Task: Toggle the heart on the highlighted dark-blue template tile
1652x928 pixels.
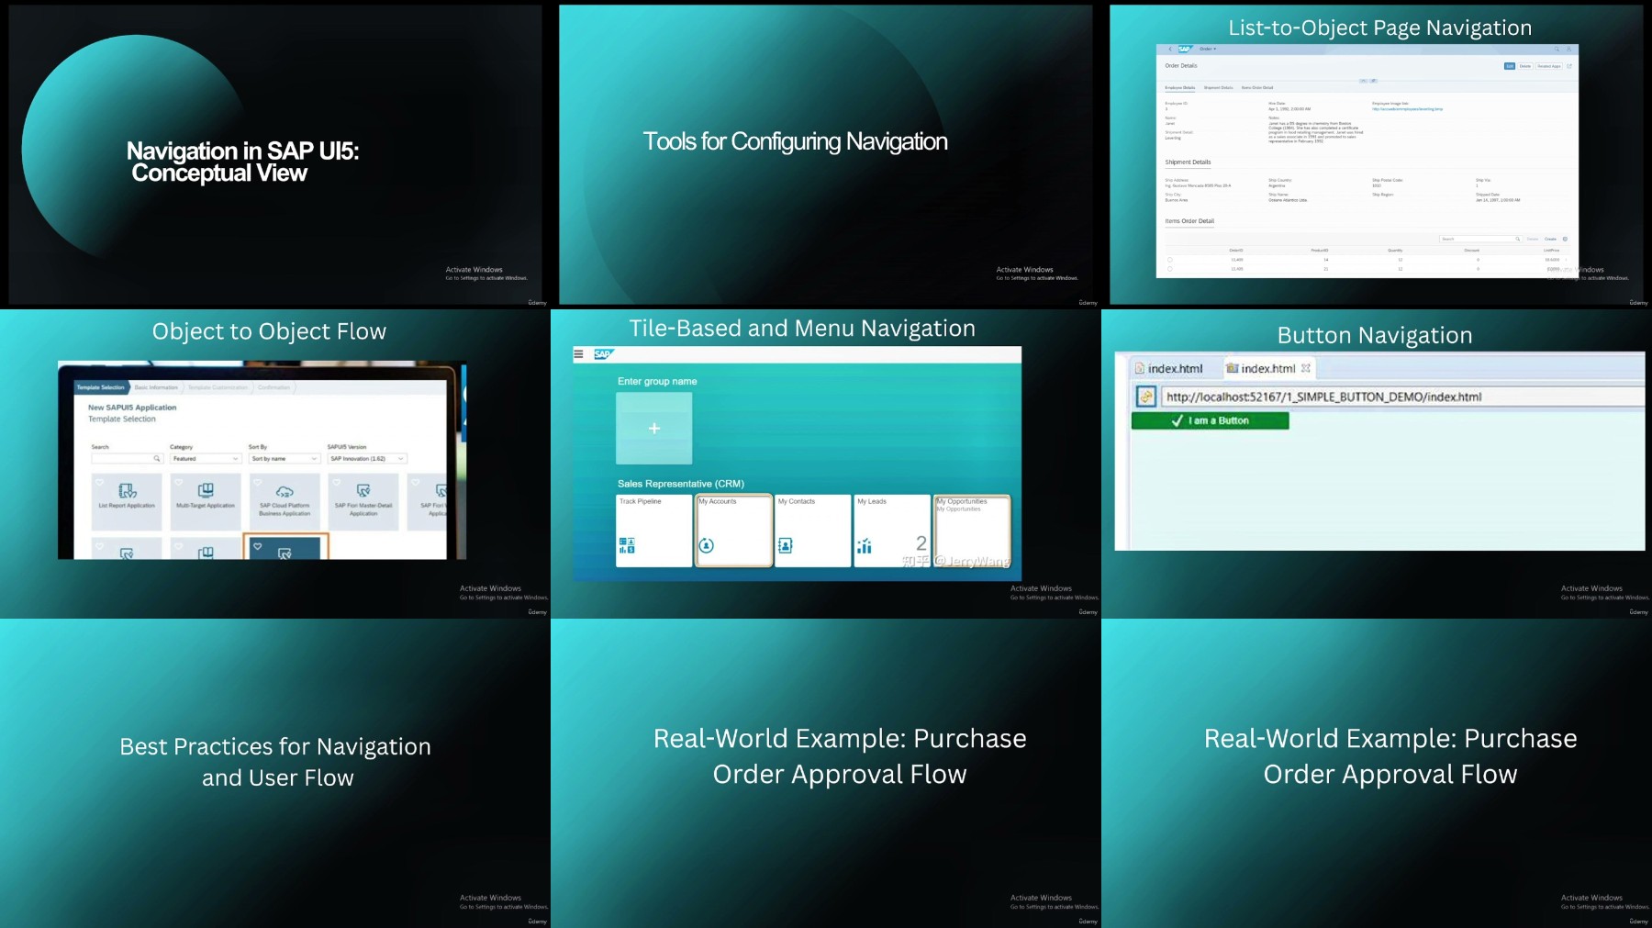Action: coord(257,546)
